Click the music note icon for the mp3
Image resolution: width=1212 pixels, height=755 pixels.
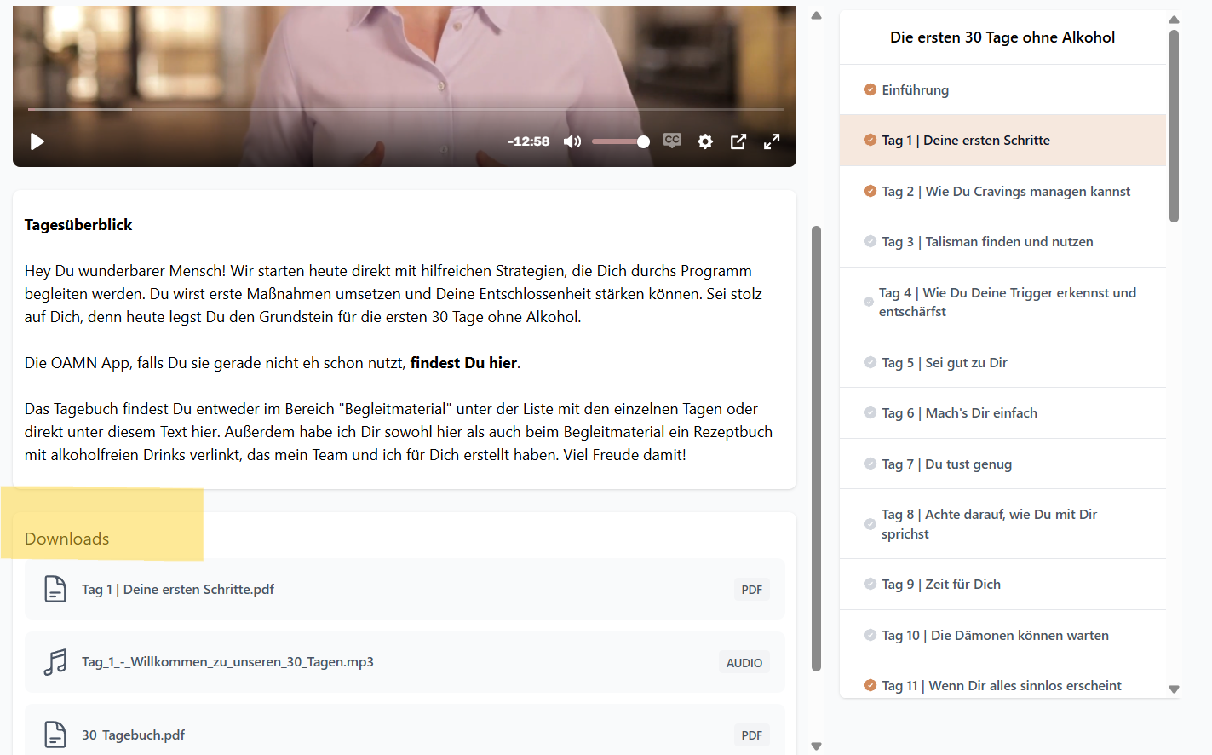[x=55, y=662]
